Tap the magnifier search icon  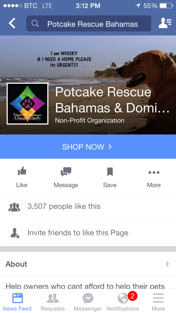35,24
